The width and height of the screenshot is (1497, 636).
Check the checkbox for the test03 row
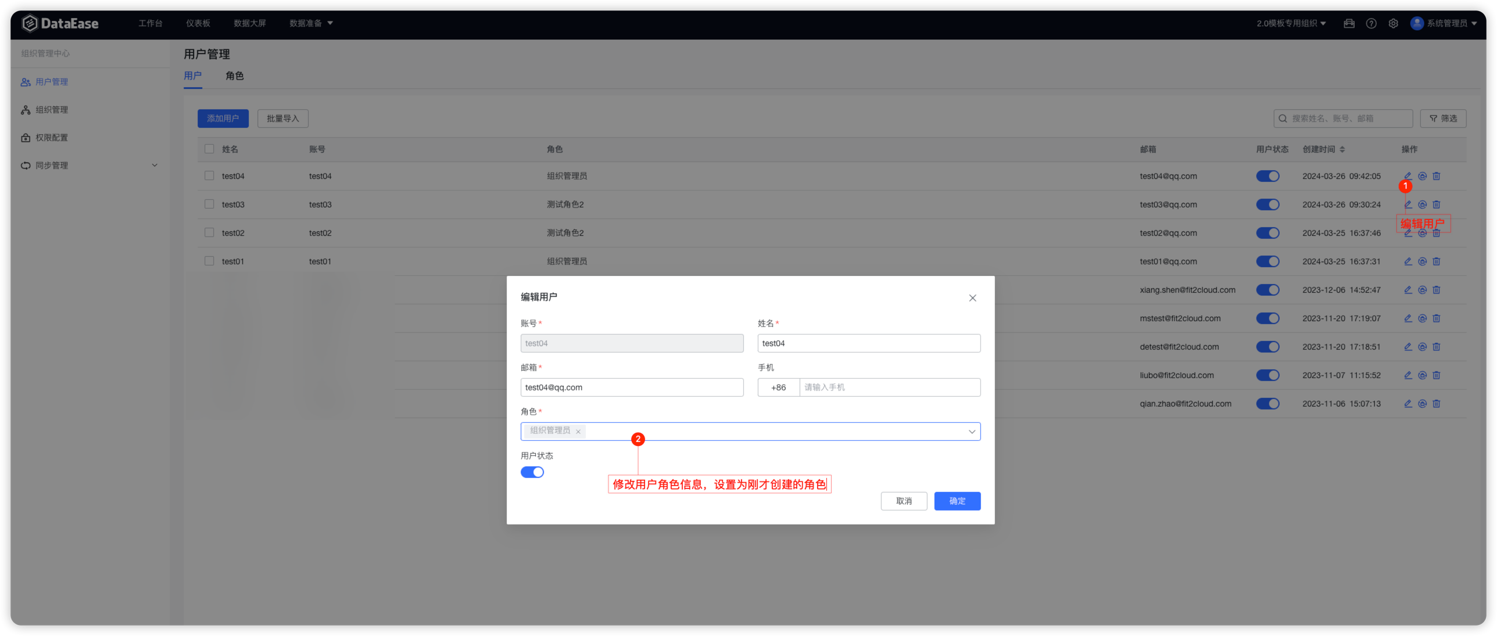point(209,204)
